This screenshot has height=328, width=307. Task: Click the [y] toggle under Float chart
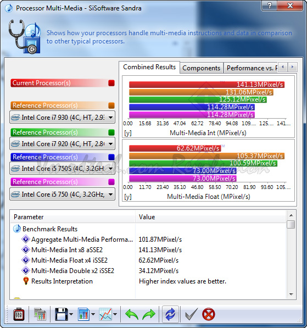click(x=128, y=197)
